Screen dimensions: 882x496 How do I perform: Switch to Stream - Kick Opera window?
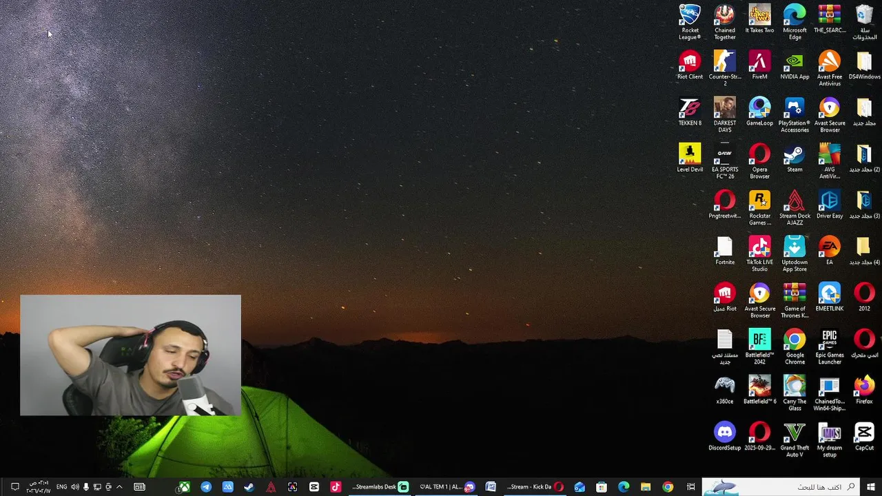[535, 487]
